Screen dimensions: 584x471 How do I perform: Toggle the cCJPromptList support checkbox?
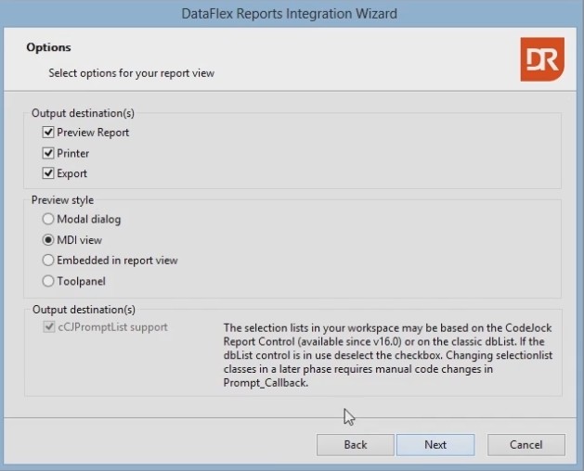point(49,327)
